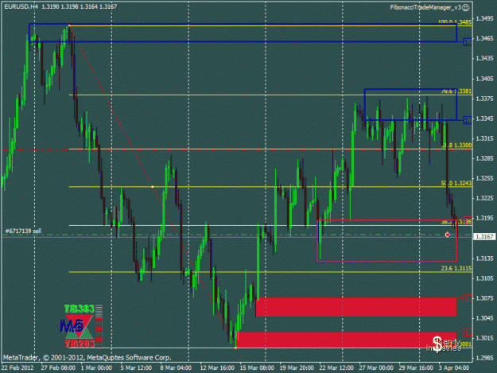Click the smiley face expert advisor icon
This screenshot has width=497, height=373.
[x=466, y=7]
